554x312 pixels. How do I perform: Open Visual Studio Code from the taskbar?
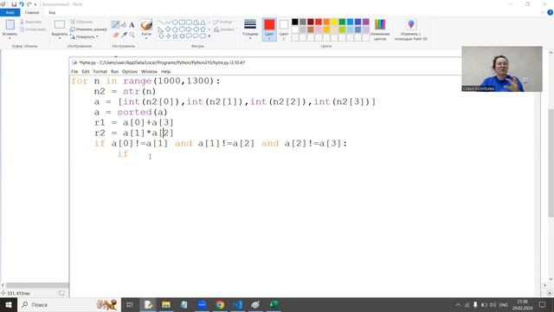click(x=238, y=304)
